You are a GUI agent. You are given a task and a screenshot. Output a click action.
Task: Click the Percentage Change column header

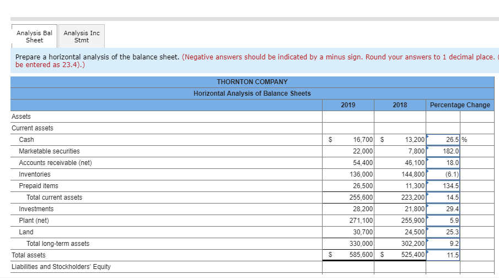click(x=460, y=105)
